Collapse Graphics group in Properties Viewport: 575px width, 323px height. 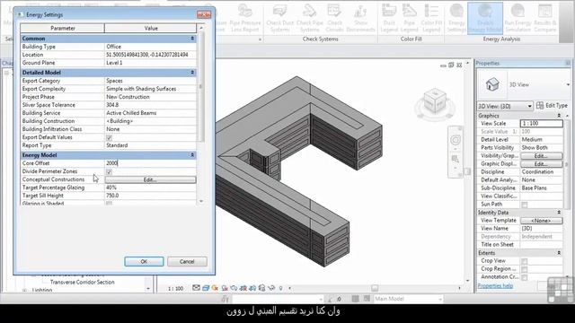tap(559, 116)
